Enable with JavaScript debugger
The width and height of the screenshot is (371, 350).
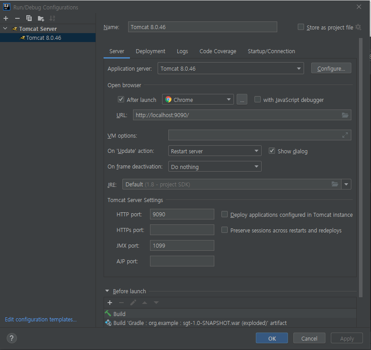click(258, 99)
